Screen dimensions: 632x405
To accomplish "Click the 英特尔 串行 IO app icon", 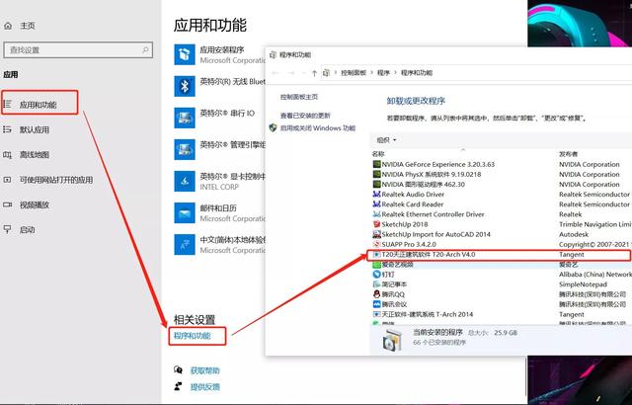I will pyautogui.click(x=185, y=118).
